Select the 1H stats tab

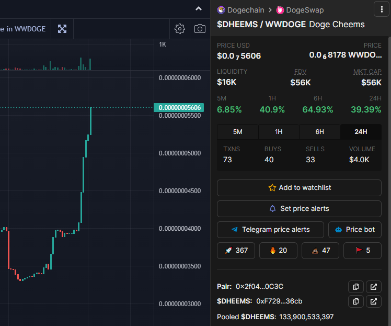pyautogui.click(x=279, y=132)
